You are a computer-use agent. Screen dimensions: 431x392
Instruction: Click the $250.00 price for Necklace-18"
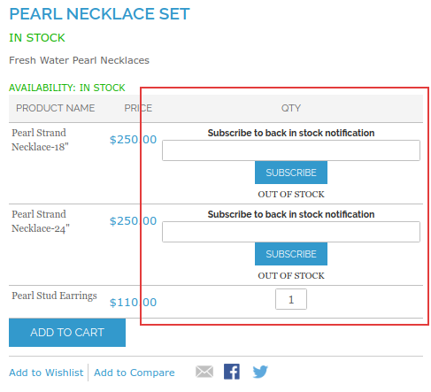coord(133,140)
